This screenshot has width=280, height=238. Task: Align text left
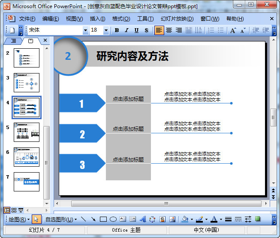159,30
